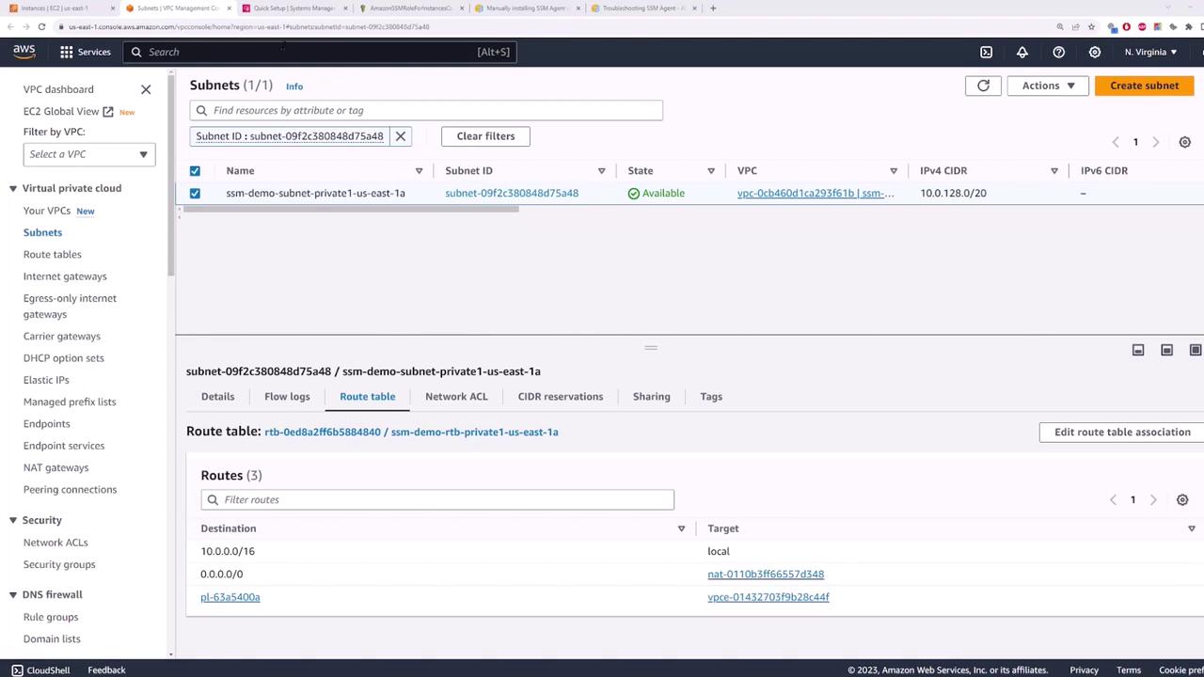The image size is (1204, 677).
Task: Focus the Filter routes search field
Action: (437, 500)
